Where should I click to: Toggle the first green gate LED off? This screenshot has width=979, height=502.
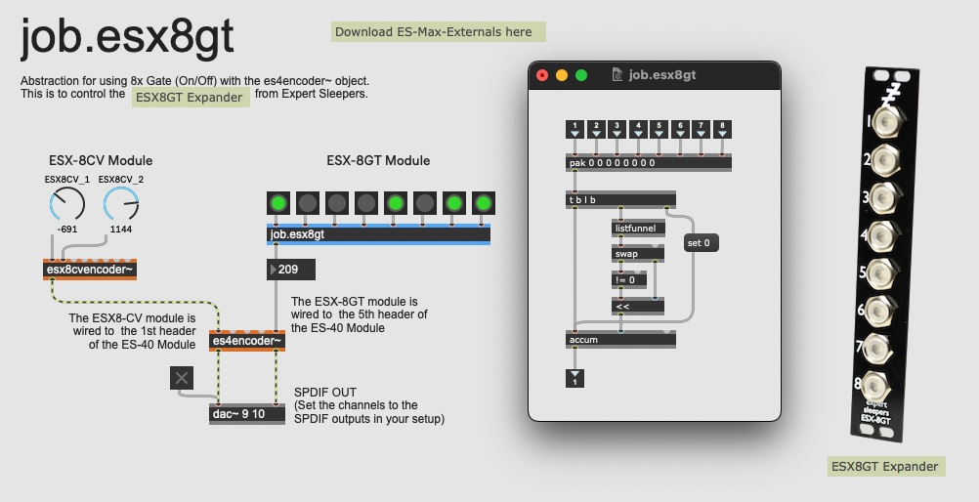point(279,203)
